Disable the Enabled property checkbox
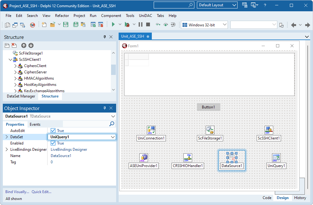 click(x=53, y=143)
